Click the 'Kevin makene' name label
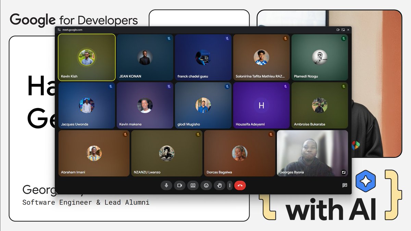 [x=130, y=124]
